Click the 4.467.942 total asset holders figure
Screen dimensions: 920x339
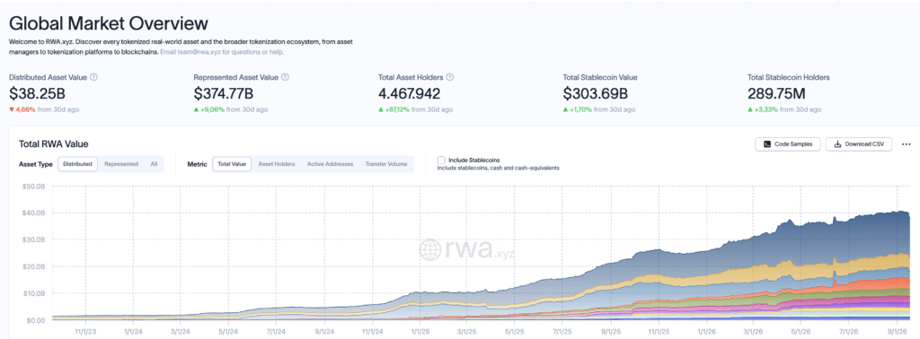[x=409, y=93]
